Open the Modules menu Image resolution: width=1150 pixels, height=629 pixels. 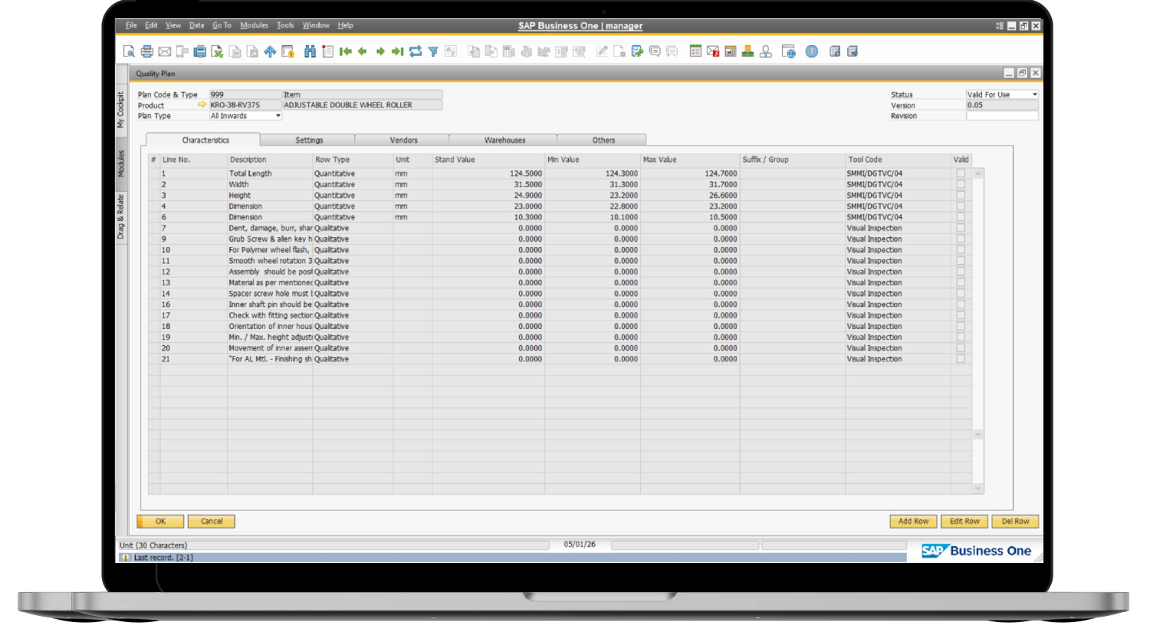pos(254,25)
